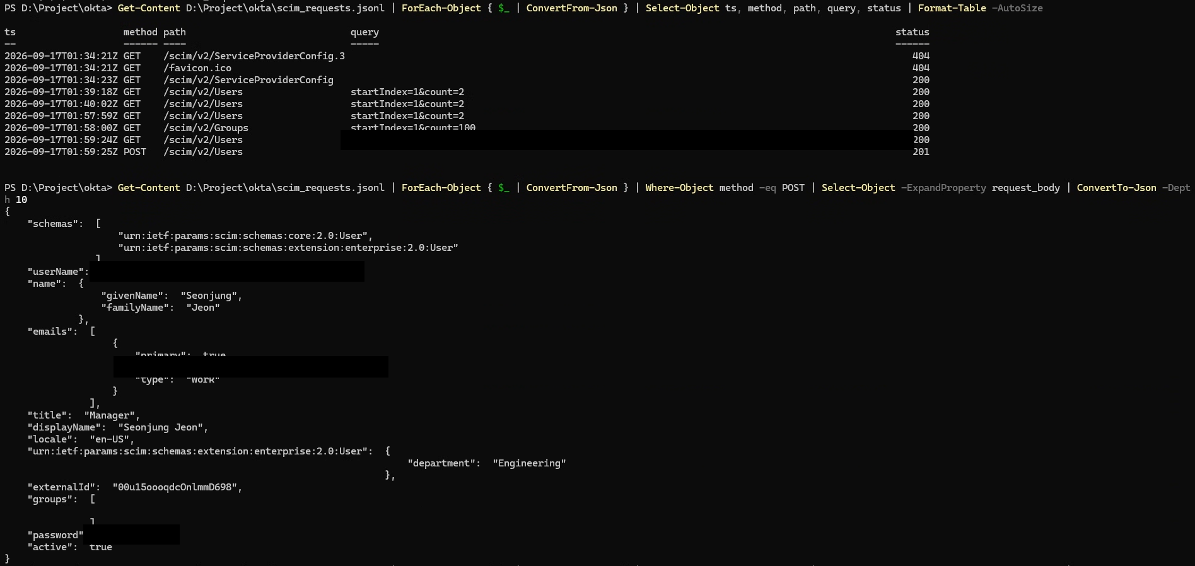Click the first 404 status value
The width and height of the screenshot is (1195, 566).
click(921, 56)
